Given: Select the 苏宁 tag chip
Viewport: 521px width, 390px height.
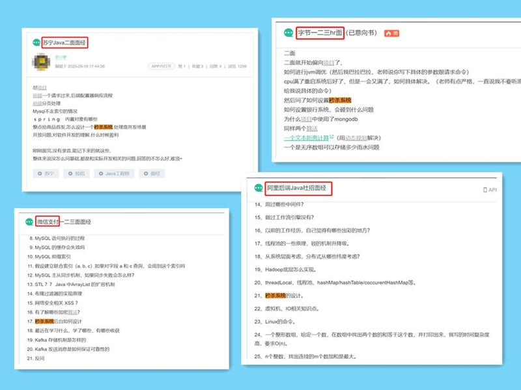Looking at the screenshot, I should (x=46, y=174).
